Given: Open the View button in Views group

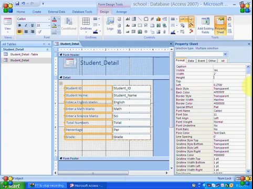Looking at the screenshot, I should [7, 26].
